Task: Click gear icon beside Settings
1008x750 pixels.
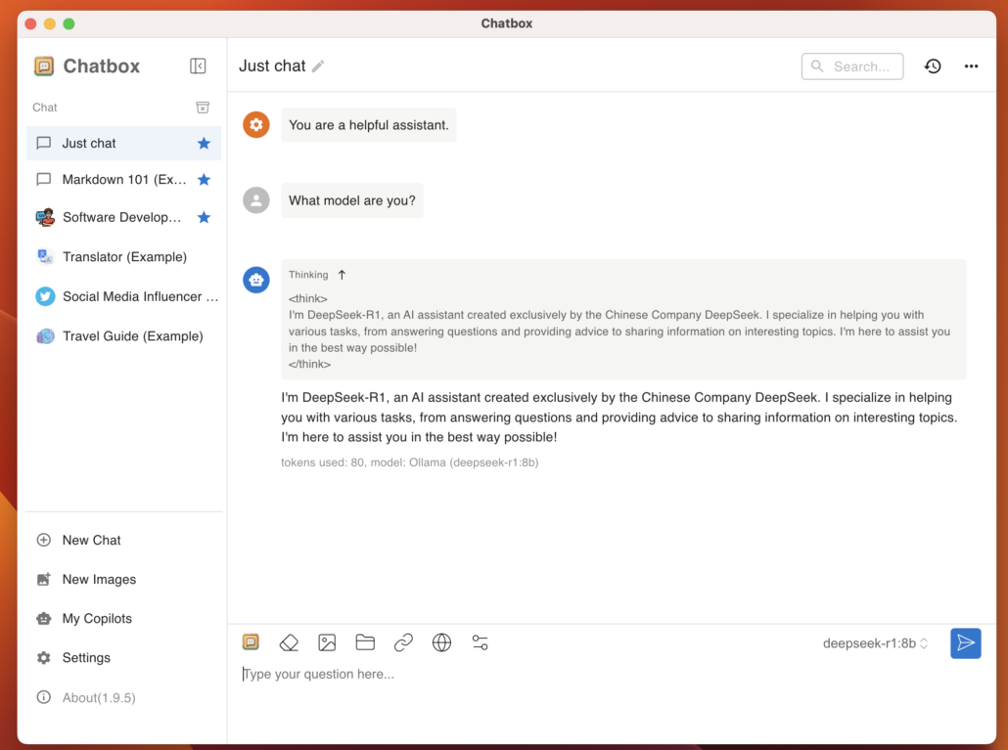Action: tap(44, 657)
